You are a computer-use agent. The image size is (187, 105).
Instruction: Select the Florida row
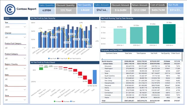click(x=141, y=90)
